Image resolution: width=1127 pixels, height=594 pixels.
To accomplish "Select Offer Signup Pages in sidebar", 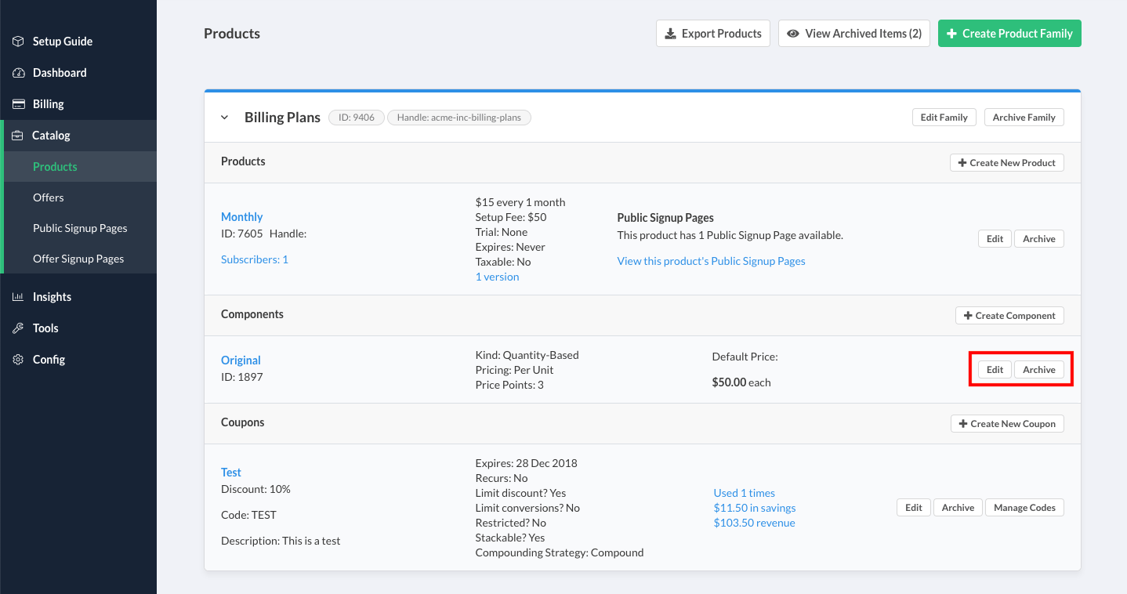I will [78, 259].
